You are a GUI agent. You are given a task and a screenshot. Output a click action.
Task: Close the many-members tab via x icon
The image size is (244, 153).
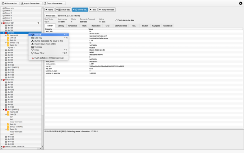[x=100, y=10]
